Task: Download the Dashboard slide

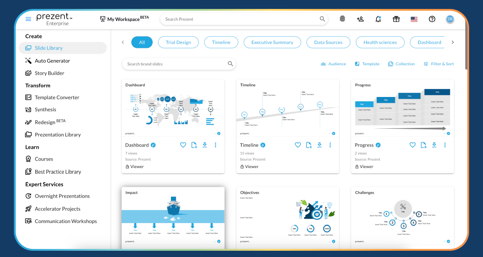Action: [x=204, y=145]
